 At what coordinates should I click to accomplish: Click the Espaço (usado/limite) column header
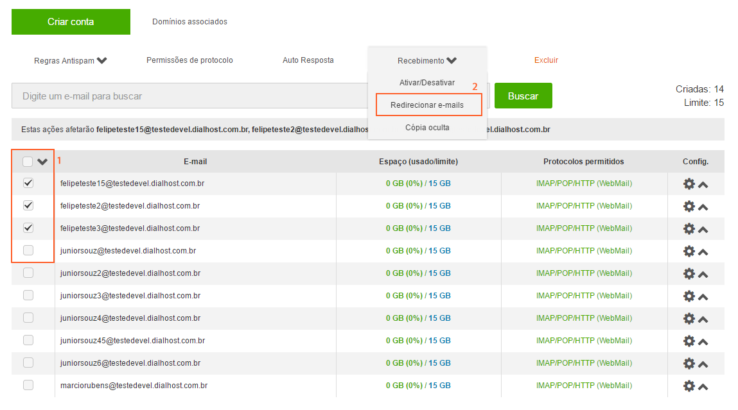418,162
